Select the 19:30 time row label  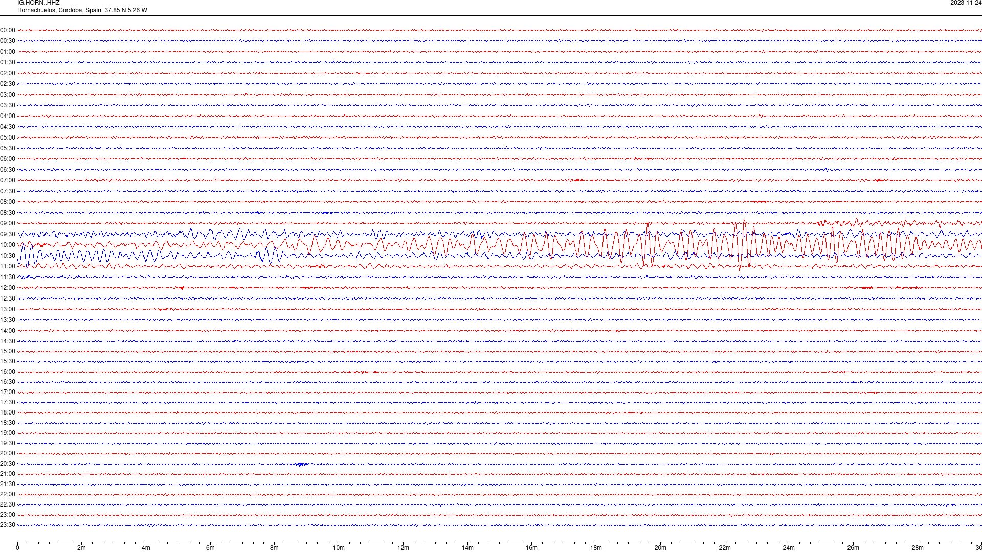pyautogui.click(x=8, y=443)
